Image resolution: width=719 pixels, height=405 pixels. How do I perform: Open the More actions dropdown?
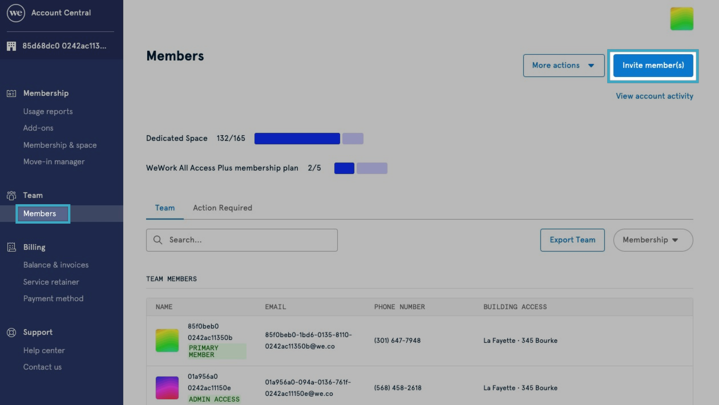pyautogui.click(x=564, y=65)
